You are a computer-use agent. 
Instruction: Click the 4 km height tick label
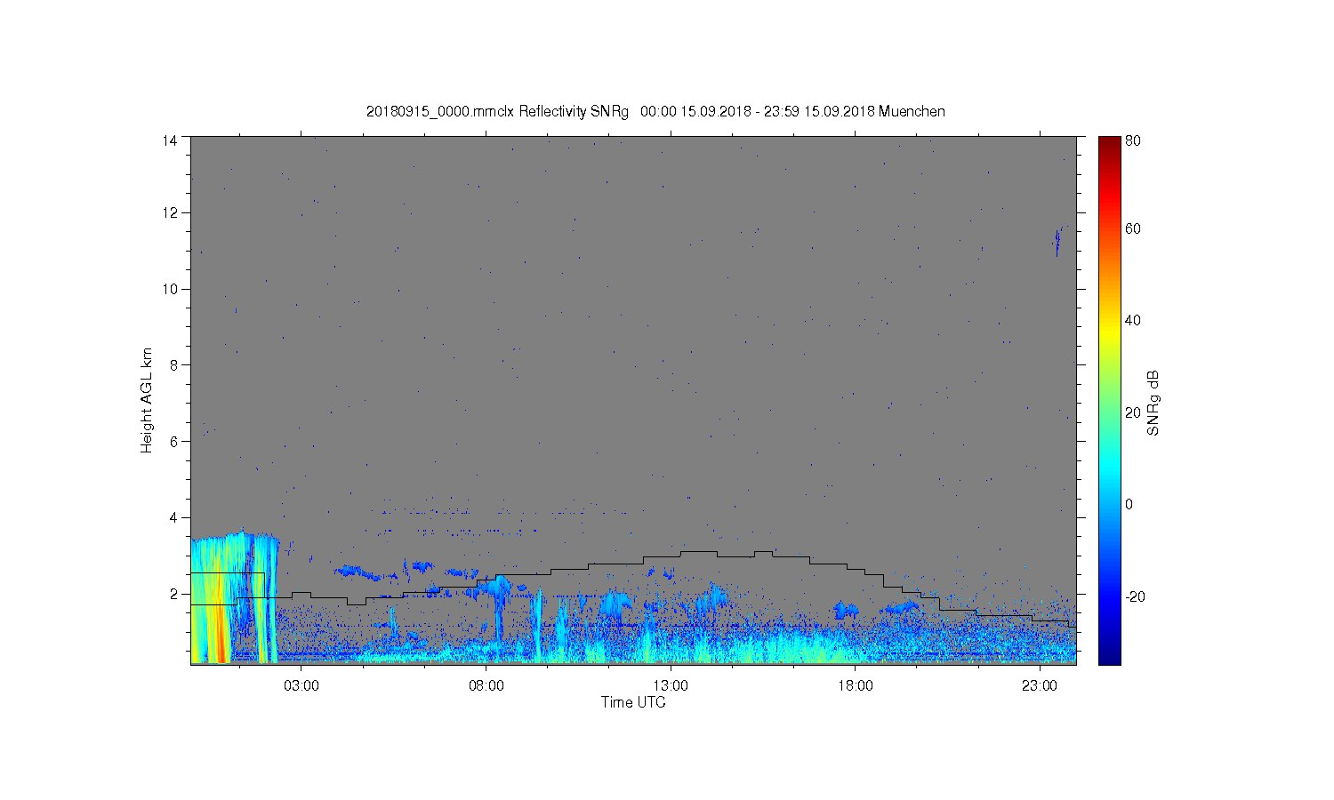[174, 517]
